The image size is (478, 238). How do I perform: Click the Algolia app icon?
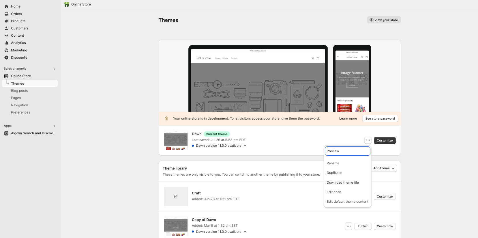(x=6, y=133)
